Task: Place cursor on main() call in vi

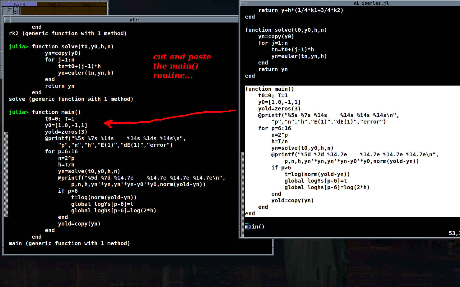Action: tap(255, 227)
